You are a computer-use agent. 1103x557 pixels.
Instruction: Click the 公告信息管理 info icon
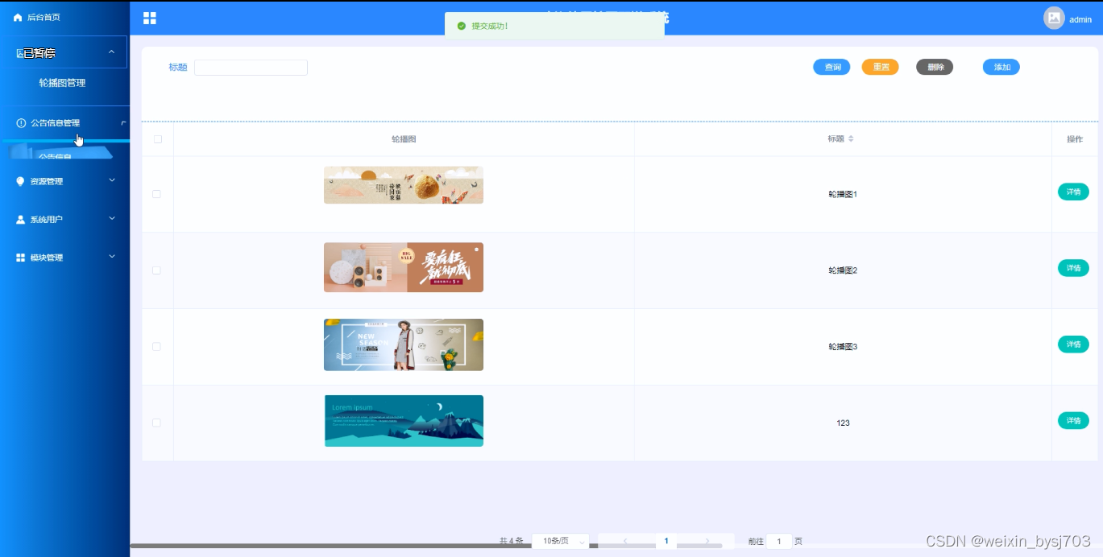click(x=21, y=123)
